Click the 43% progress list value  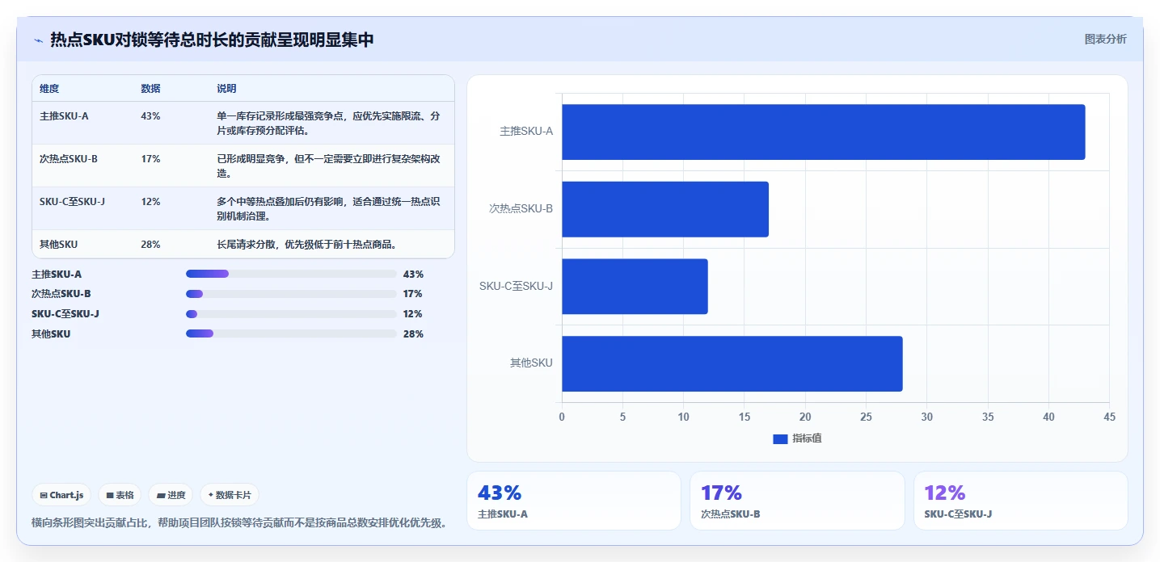413,274
